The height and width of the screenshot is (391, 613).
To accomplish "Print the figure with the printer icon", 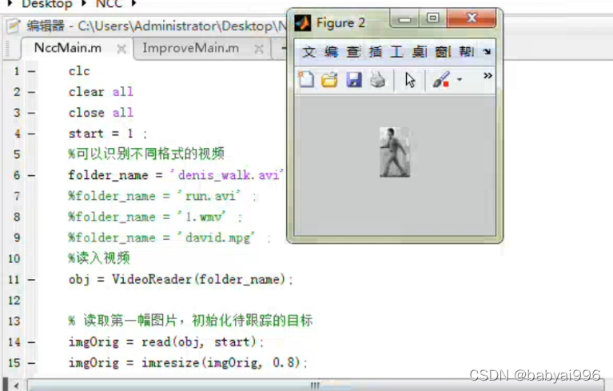I will 378,80.
